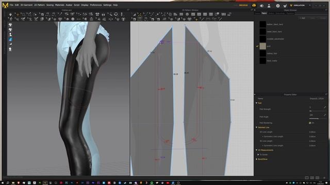Open the File menu

point(11,5)
